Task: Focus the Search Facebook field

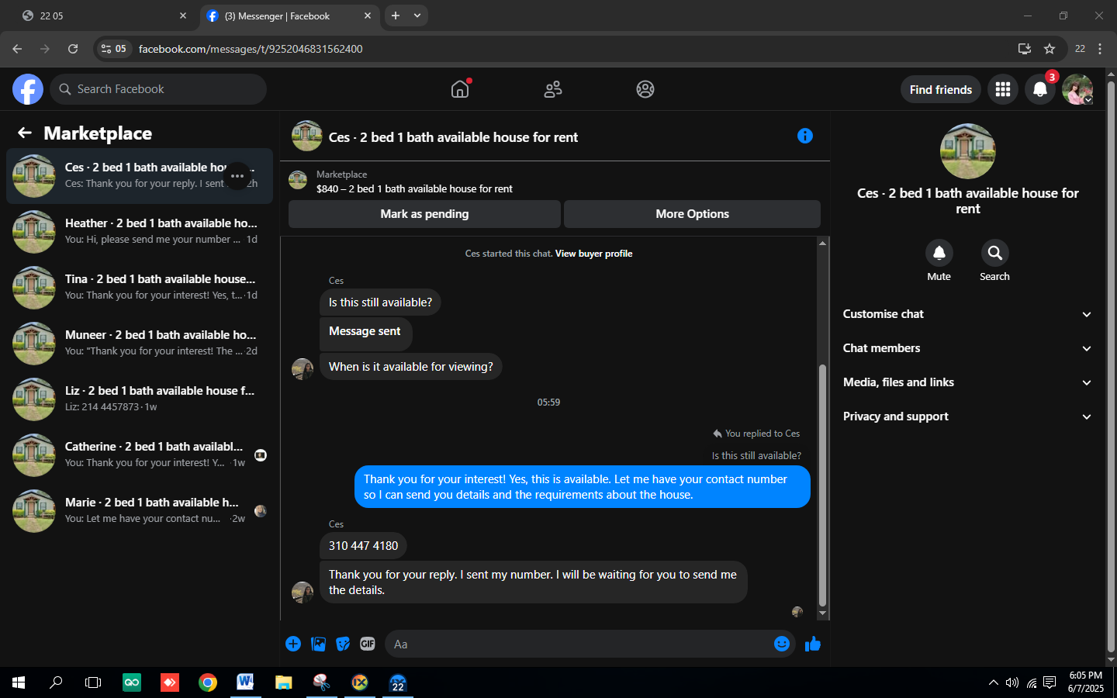Action: point(158,89)
